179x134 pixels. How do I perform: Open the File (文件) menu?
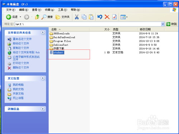[x=11, y=10]
